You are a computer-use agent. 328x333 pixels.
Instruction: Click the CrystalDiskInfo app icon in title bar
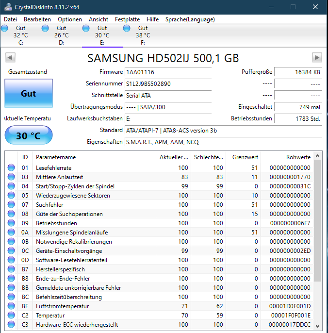[x=8, y=7]
